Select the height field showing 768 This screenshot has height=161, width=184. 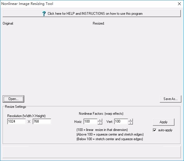(x=42, y=122)
